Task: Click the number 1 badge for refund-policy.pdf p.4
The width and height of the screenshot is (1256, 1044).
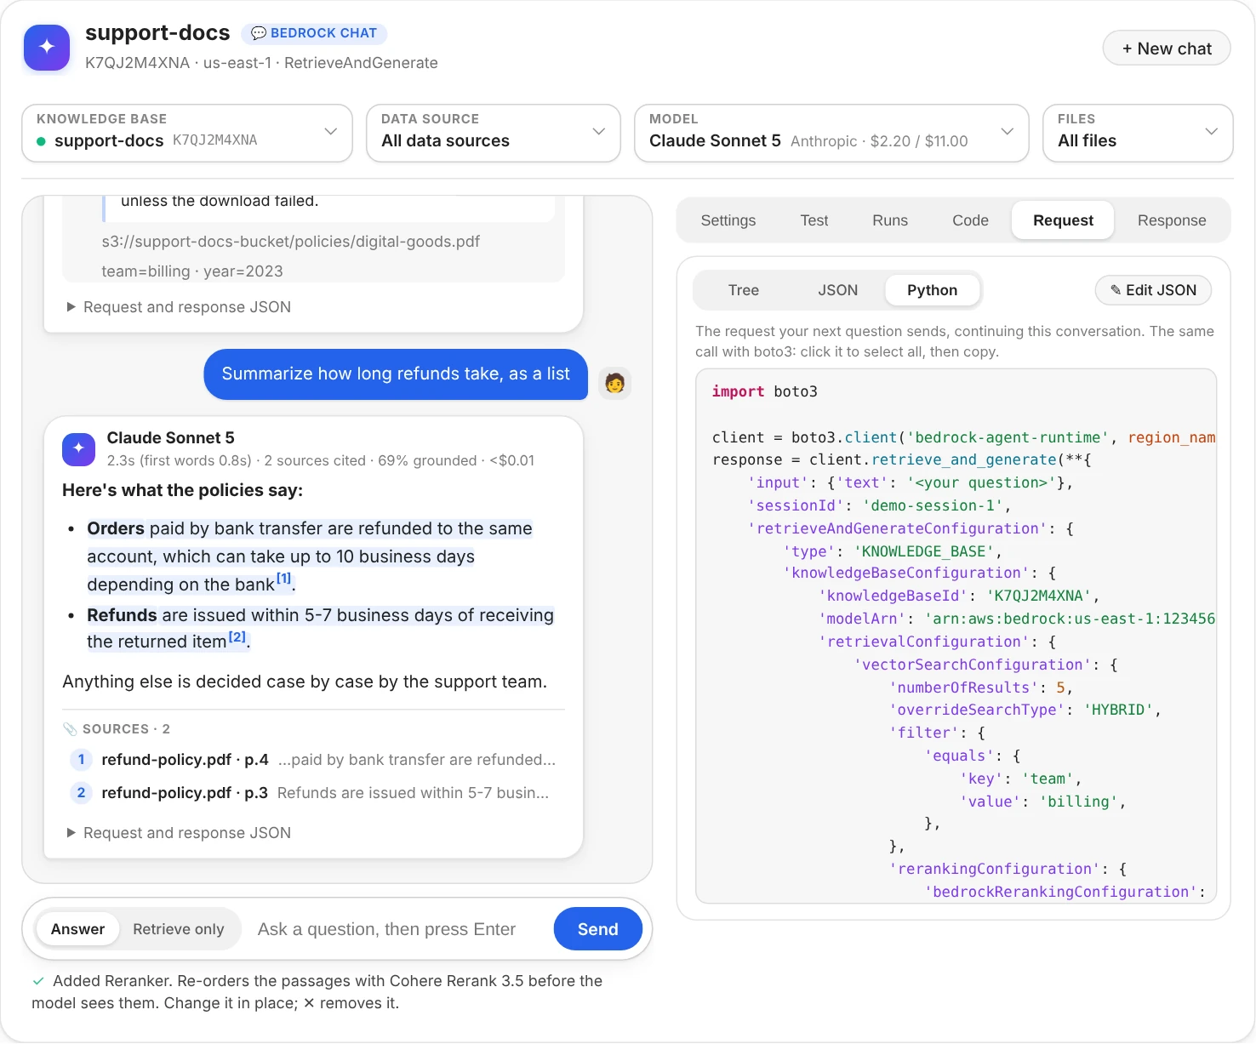Action: pos(81,760)
